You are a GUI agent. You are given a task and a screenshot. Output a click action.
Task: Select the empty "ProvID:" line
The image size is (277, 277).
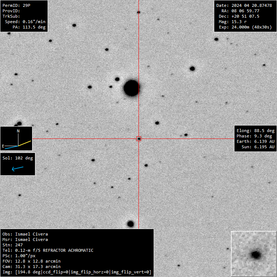pyautogui.click(x=11, y=11)
